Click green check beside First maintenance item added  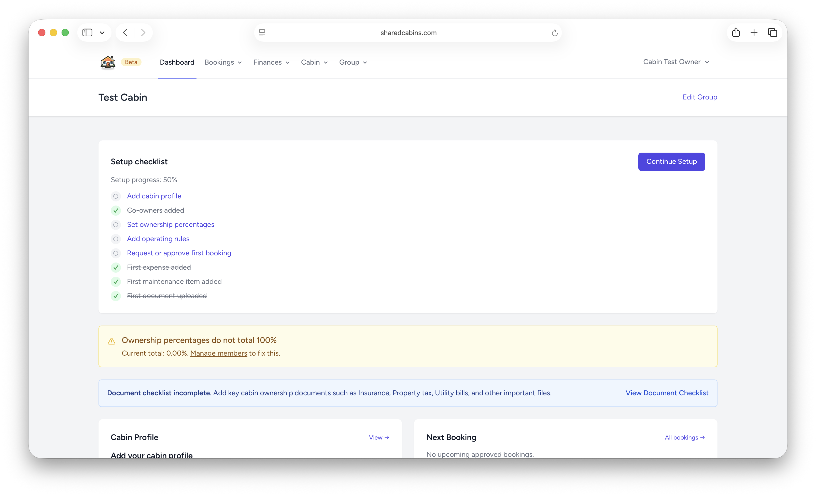[116, 282]
